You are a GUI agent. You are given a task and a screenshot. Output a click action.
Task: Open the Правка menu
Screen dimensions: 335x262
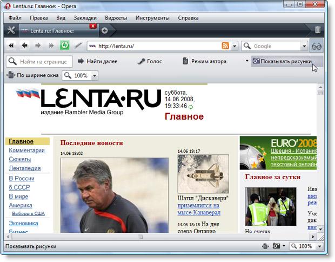(39, 18)
